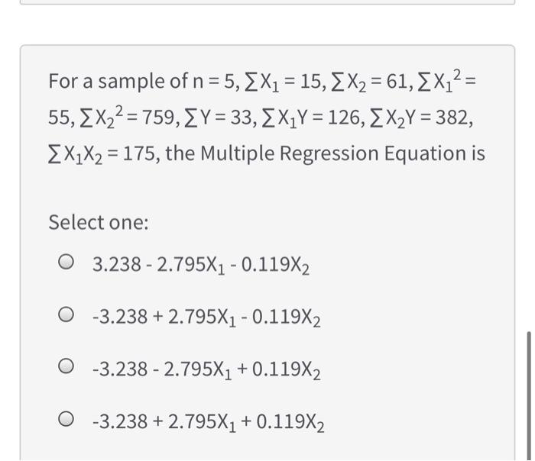Click the ΣX2Y = 382 value
The width and height of the screenshot is (535, 461).
(x=420, y=118)
